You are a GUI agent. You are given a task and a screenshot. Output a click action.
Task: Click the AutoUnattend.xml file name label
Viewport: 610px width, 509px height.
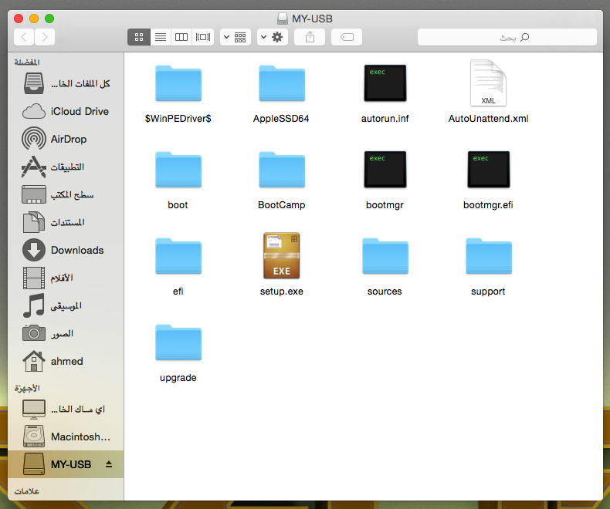point(488,119)
